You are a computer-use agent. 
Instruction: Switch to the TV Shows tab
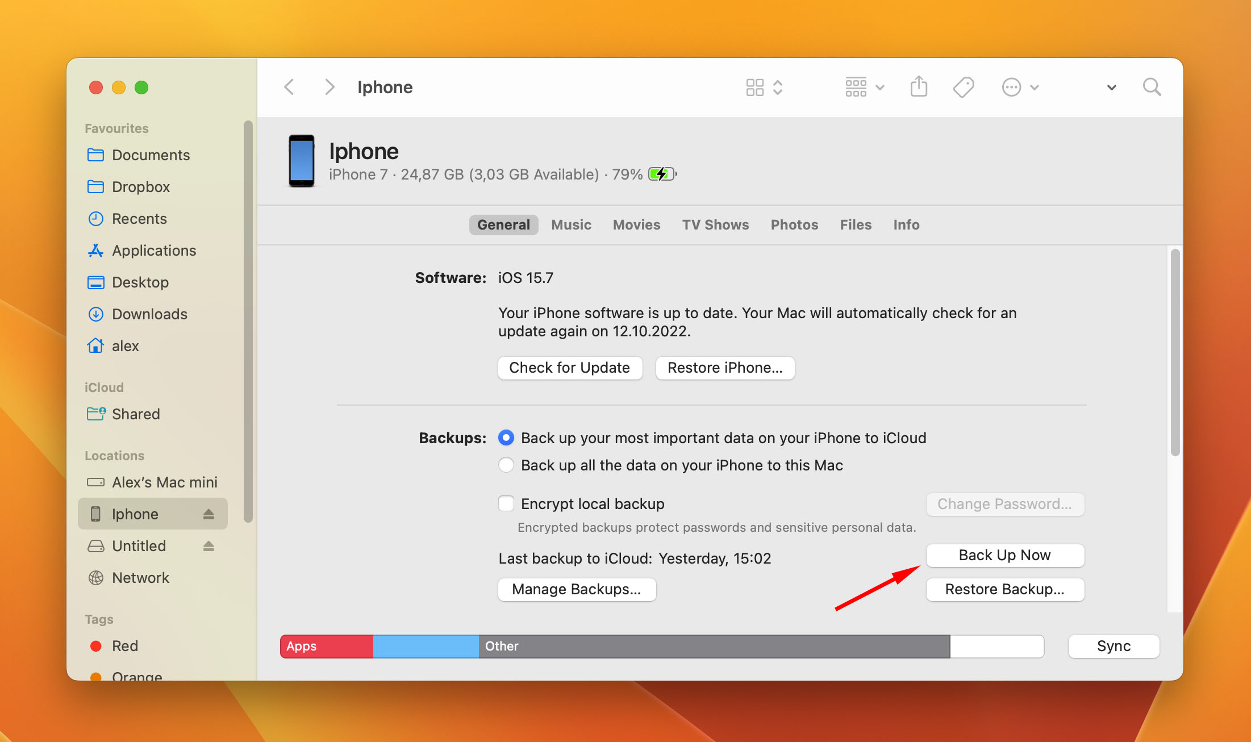pyautogui.click(x=715, y=224)
